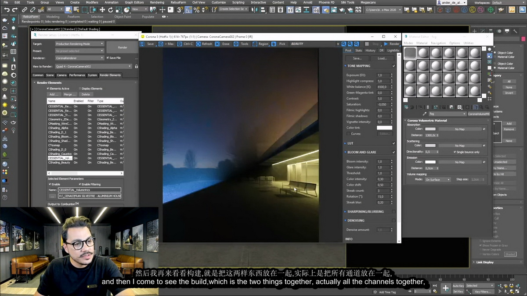Activate the Select and Move tool
Viewport: 527px width, 296px height.
click(102, 10)
